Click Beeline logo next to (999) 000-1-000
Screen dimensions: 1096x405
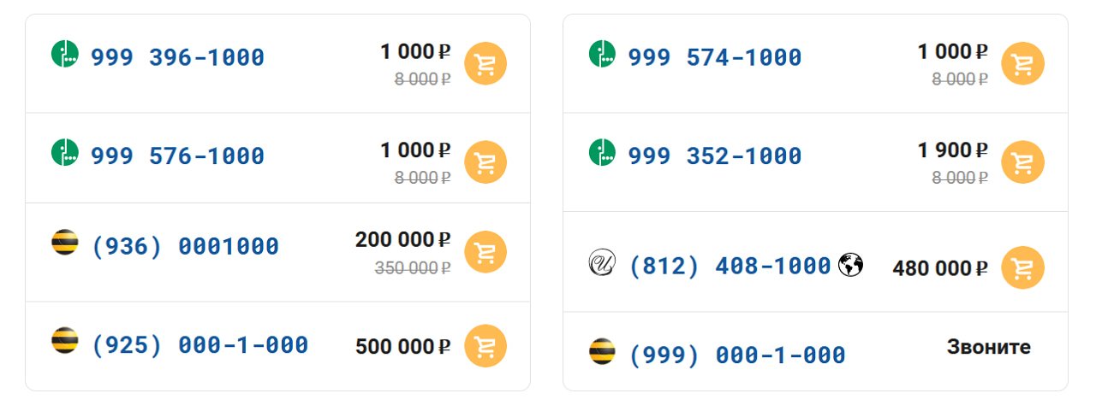tap(603, 351)
